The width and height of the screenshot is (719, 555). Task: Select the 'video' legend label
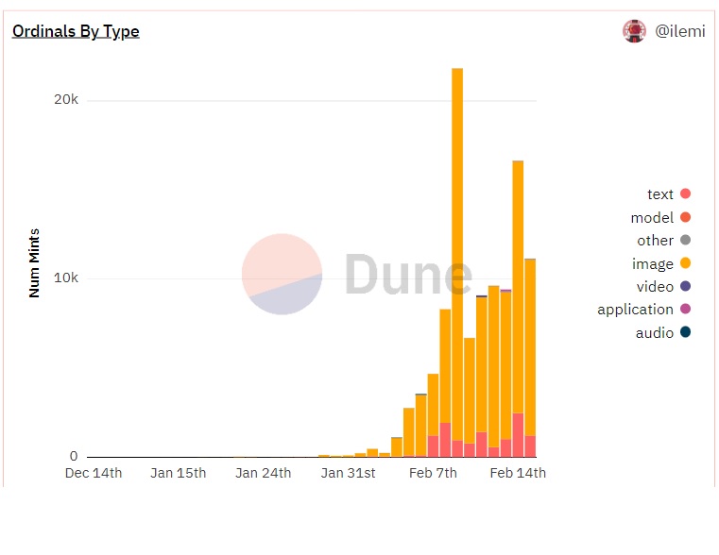[x=655, y=287]
